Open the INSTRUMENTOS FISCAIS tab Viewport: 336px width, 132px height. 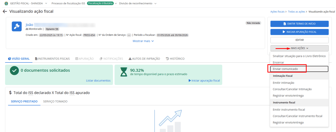click(52, 59)
